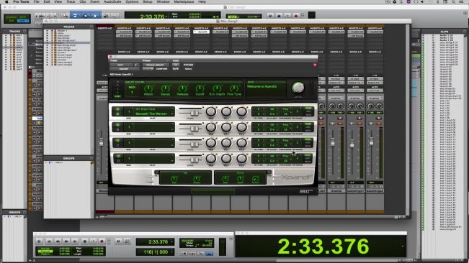Select the Zoomer tool in Edit toolbar
This screenshot has width=469, height=263.
click(x=65, y=16)
